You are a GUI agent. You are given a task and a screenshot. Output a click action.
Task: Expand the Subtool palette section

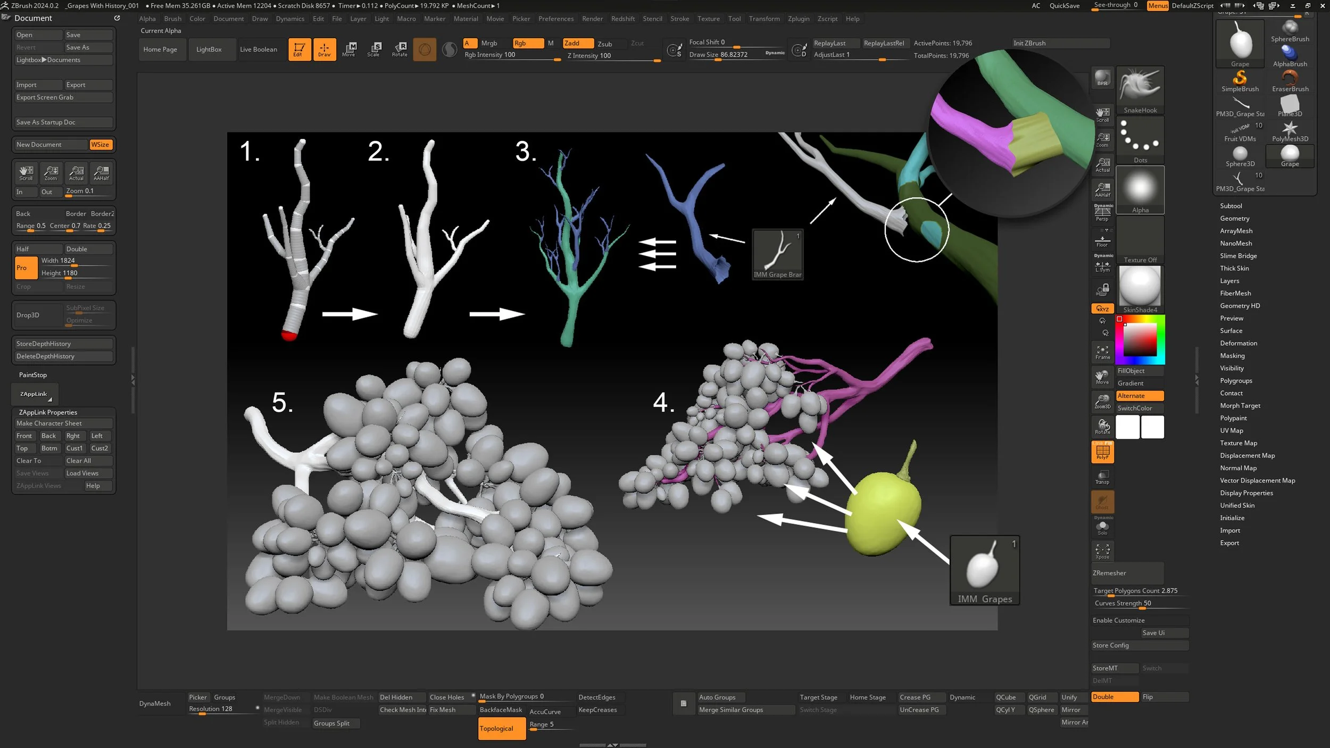pyautogui.click(x=1231, y=206)
